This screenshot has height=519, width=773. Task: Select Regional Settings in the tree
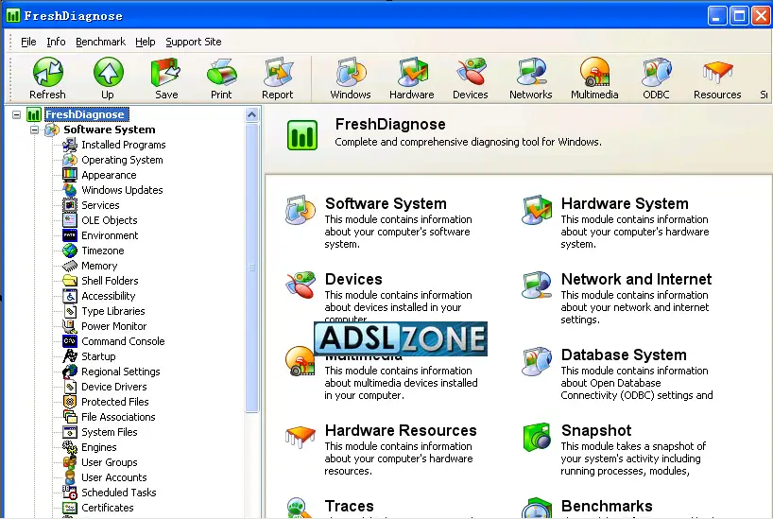[x=121, y=372]
